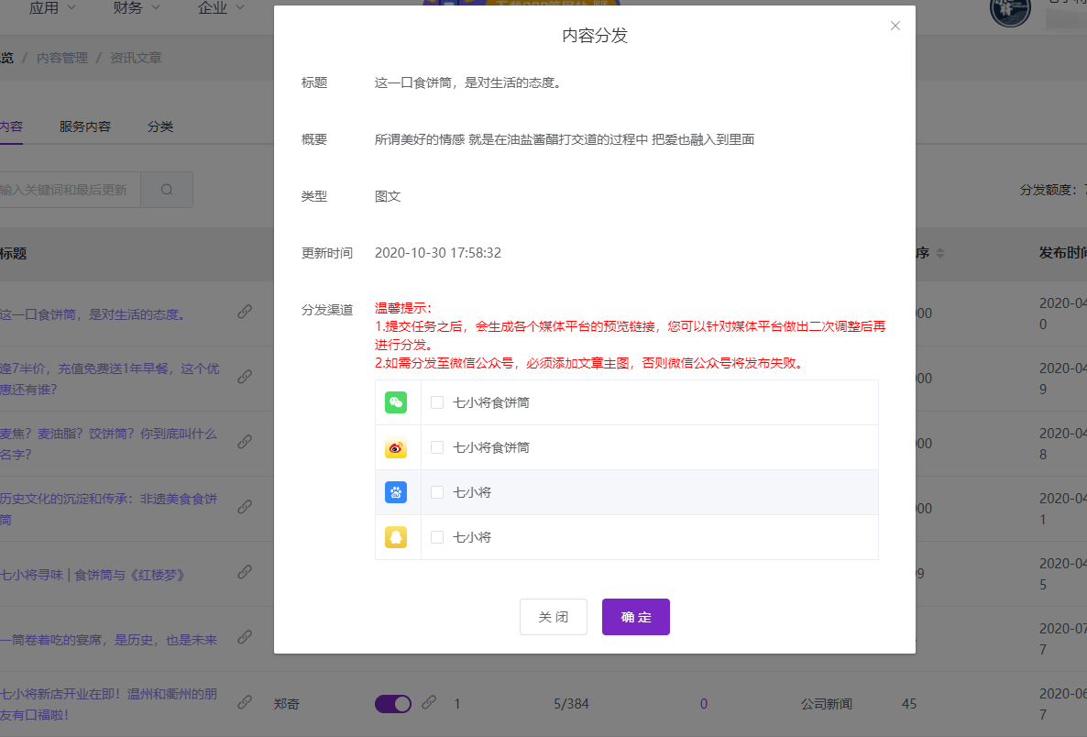Expand the 应用 dropdown menu
The image size is (1087, 737).
click(52, 8)
